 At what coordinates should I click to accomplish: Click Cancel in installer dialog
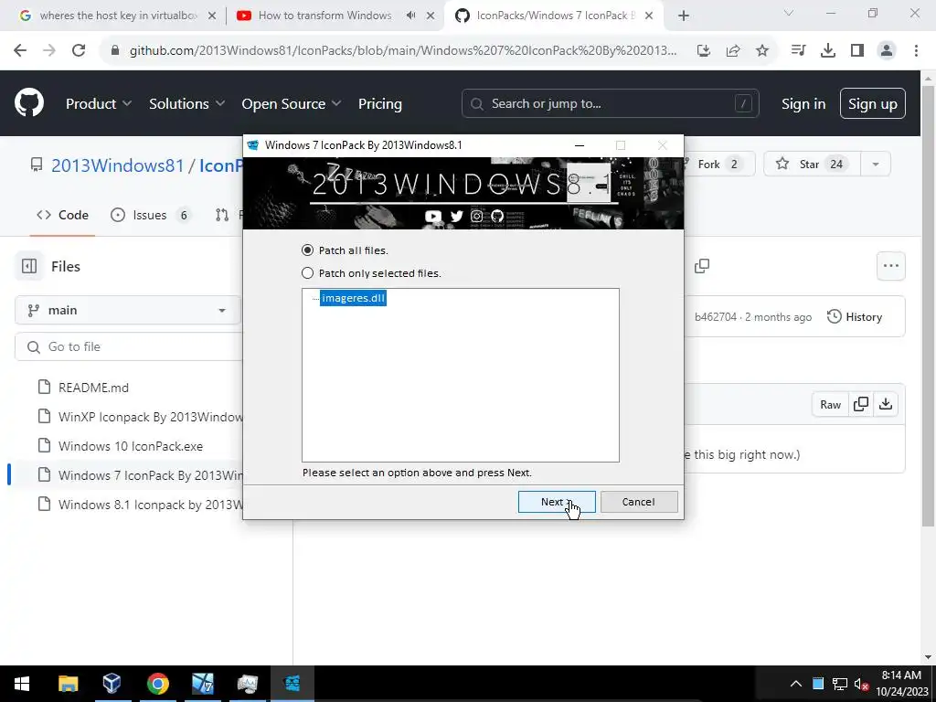pos(639,502)
